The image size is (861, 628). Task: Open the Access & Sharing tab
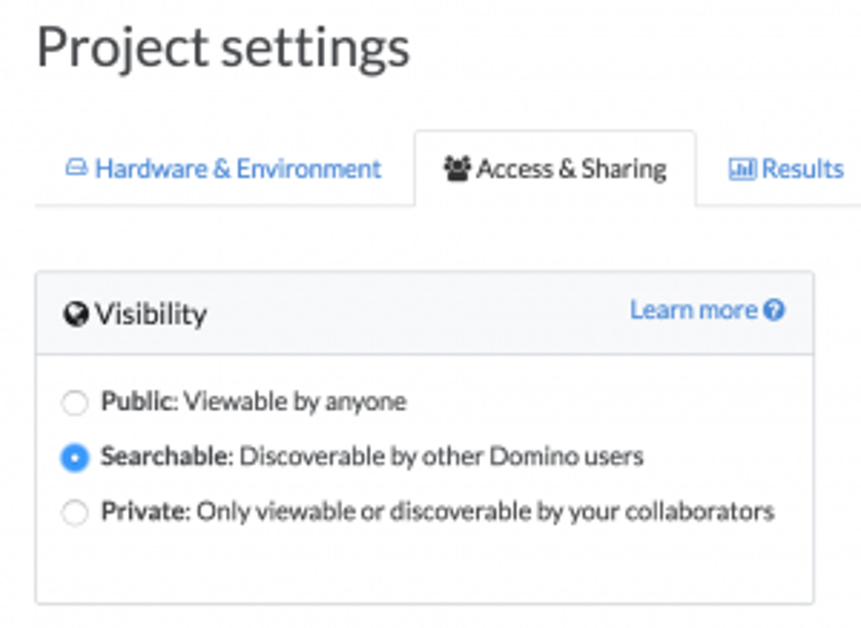[571, 169]
